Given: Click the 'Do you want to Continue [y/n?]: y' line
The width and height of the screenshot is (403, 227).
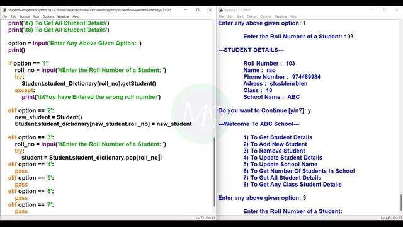Looking at the screenshot, I should (x=264, y=110).
